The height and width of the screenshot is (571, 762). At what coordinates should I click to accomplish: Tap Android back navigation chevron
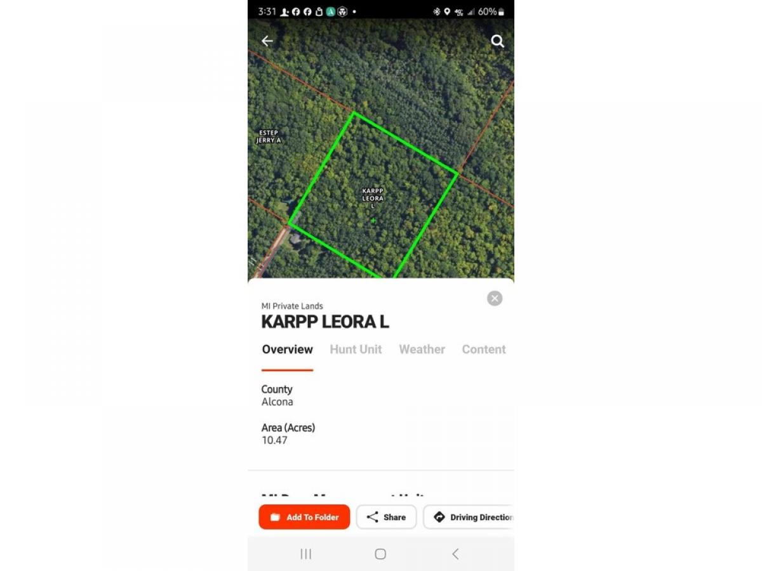(455, 554)
